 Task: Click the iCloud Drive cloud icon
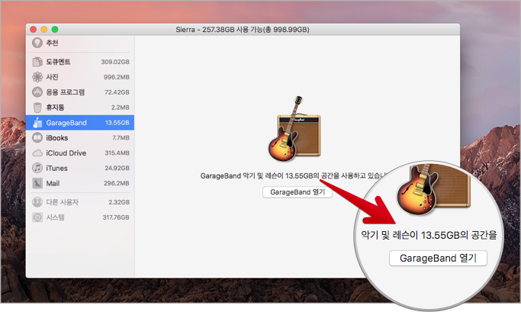click(37, 153)
